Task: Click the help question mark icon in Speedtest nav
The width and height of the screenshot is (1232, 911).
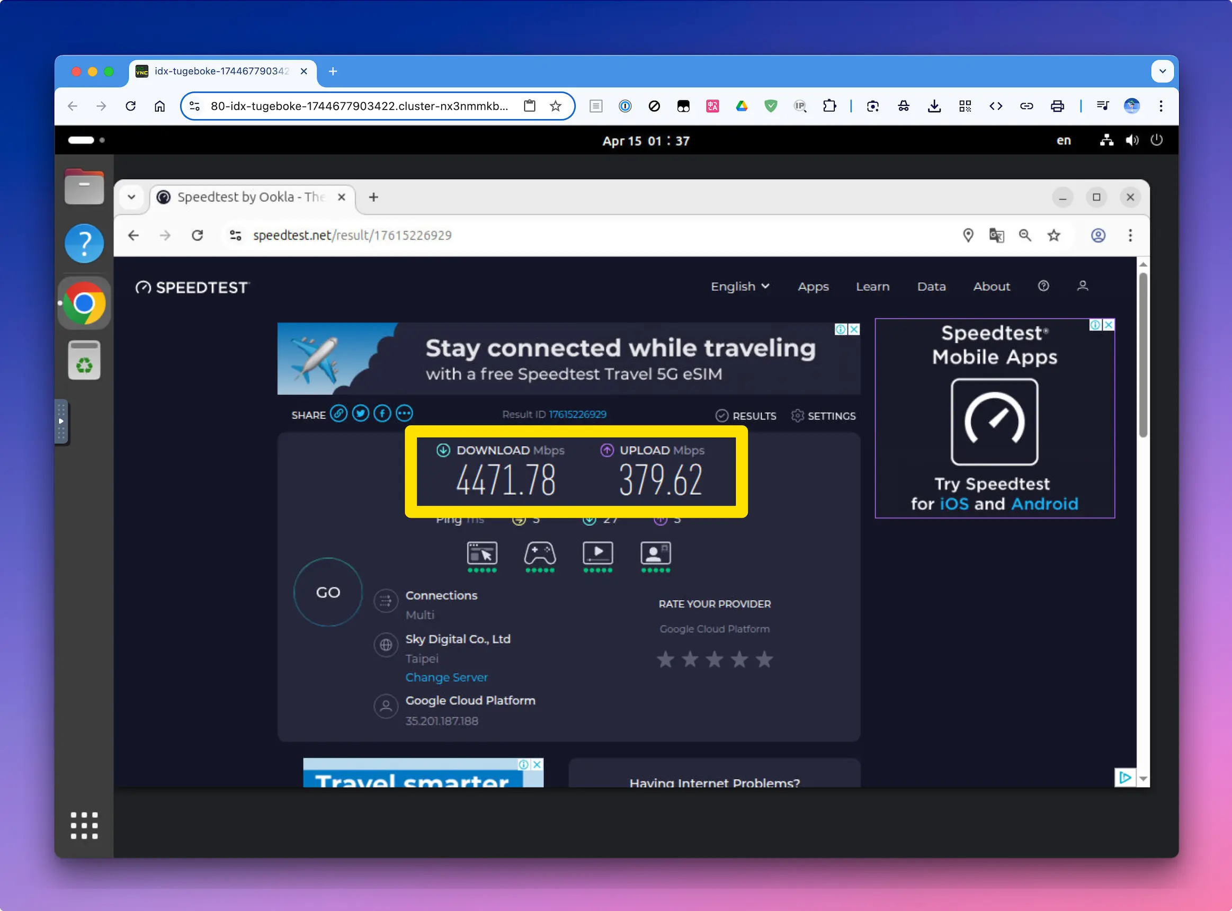Action: click(x=1043, y=285)
